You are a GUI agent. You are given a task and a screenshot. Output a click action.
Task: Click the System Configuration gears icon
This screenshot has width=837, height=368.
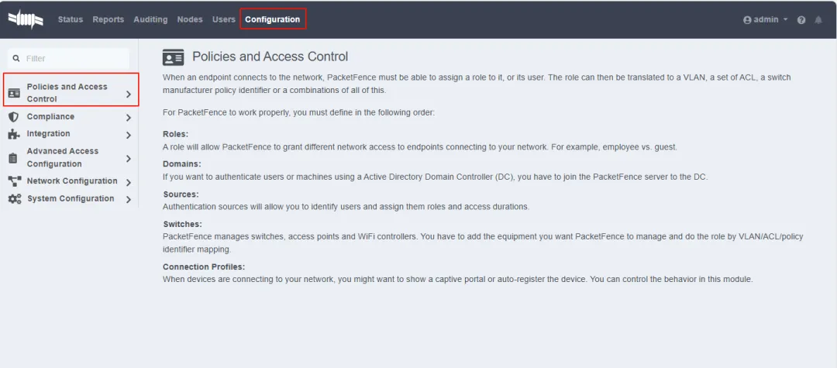(14, 199)
